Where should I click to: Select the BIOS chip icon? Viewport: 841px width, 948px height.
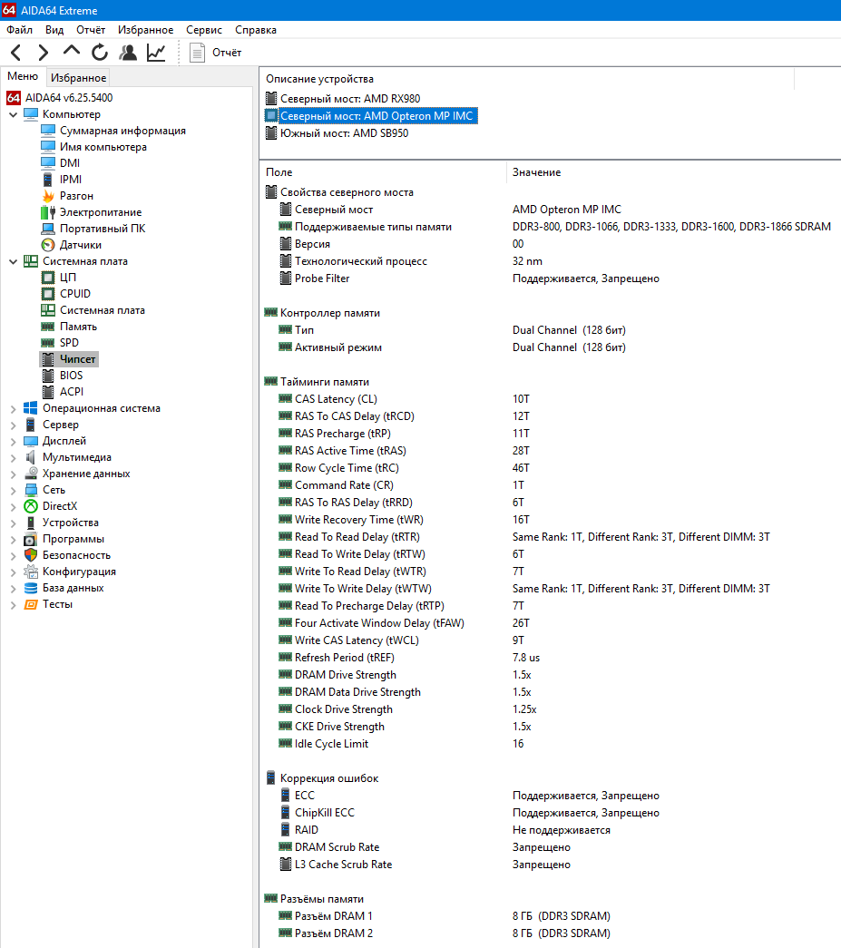(48, 376)
